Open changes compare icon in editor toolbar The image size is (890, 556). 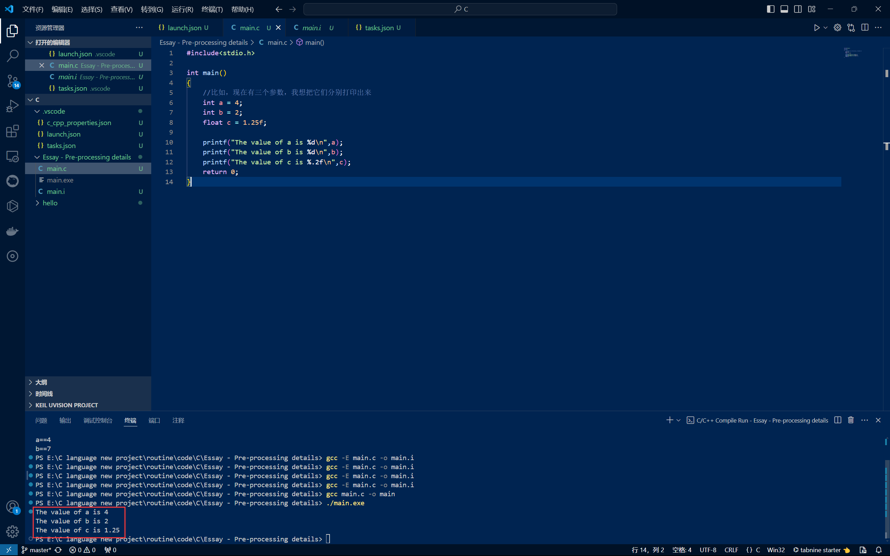pyautogui.click(x=851, y=27)
